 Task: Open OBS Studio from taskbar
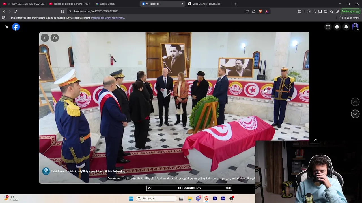pos(232,198)
